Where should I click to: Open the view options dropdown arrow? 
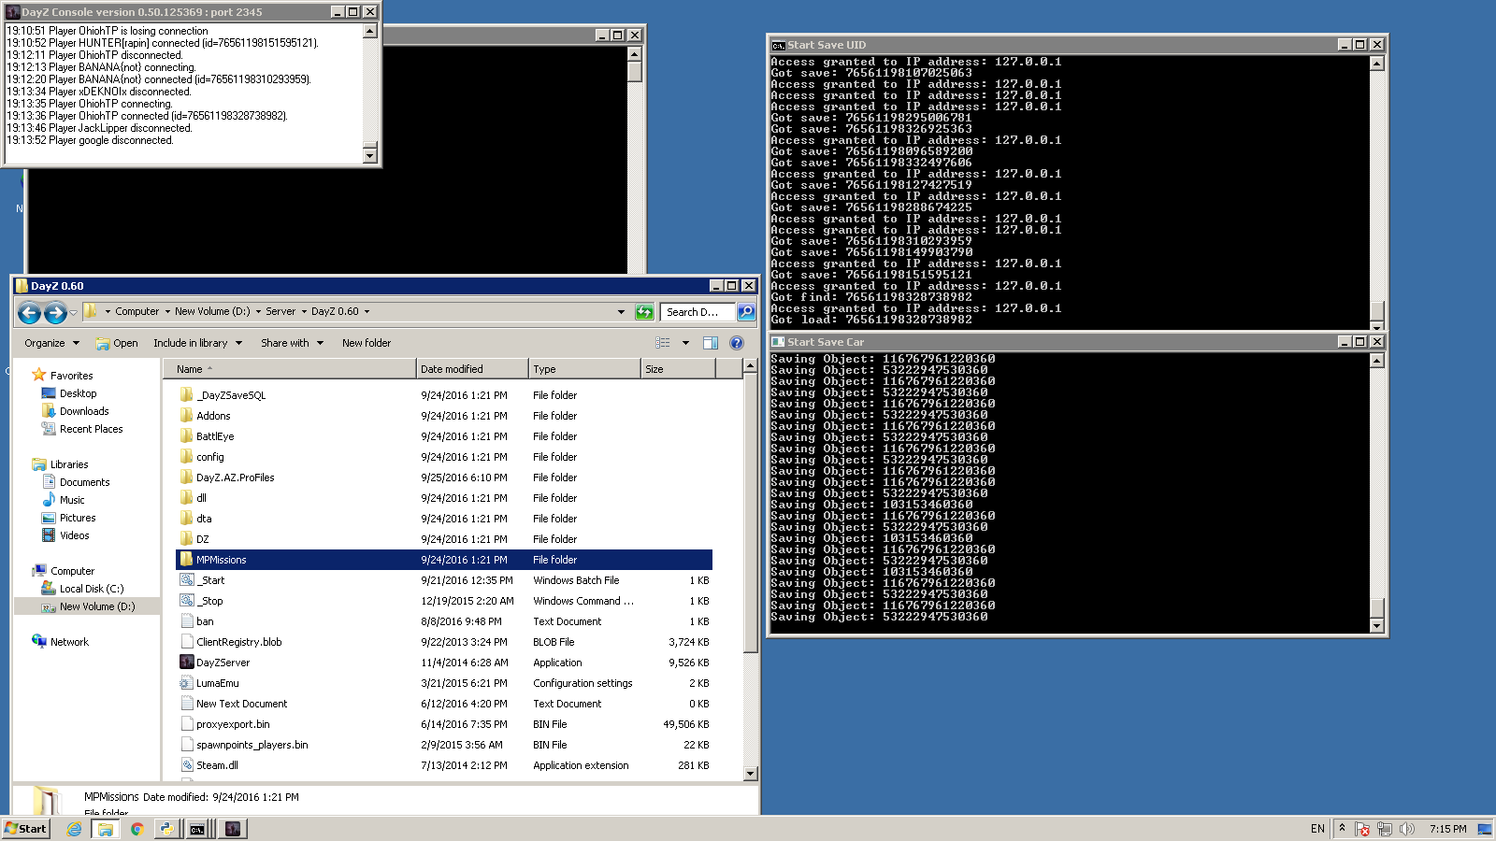click(685, 343)
